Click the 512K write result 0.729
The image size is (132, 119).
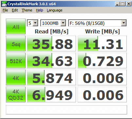(102, 60)
